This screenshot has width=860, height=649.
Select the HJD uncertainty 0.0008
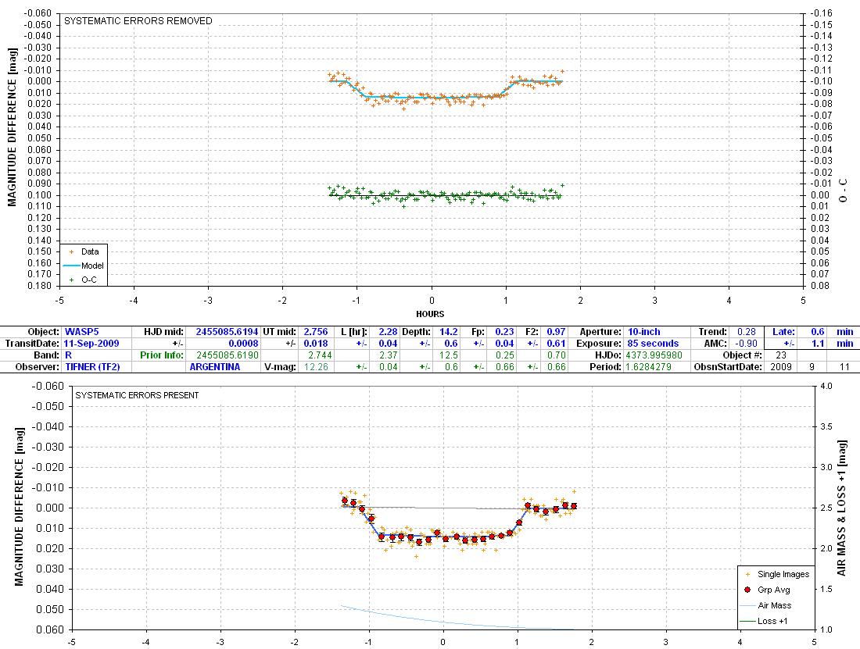tap(243, 344)
